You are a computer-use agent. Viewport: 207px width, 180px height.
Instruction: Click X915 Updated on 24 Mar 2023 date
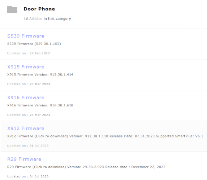[x=29, y=84]
